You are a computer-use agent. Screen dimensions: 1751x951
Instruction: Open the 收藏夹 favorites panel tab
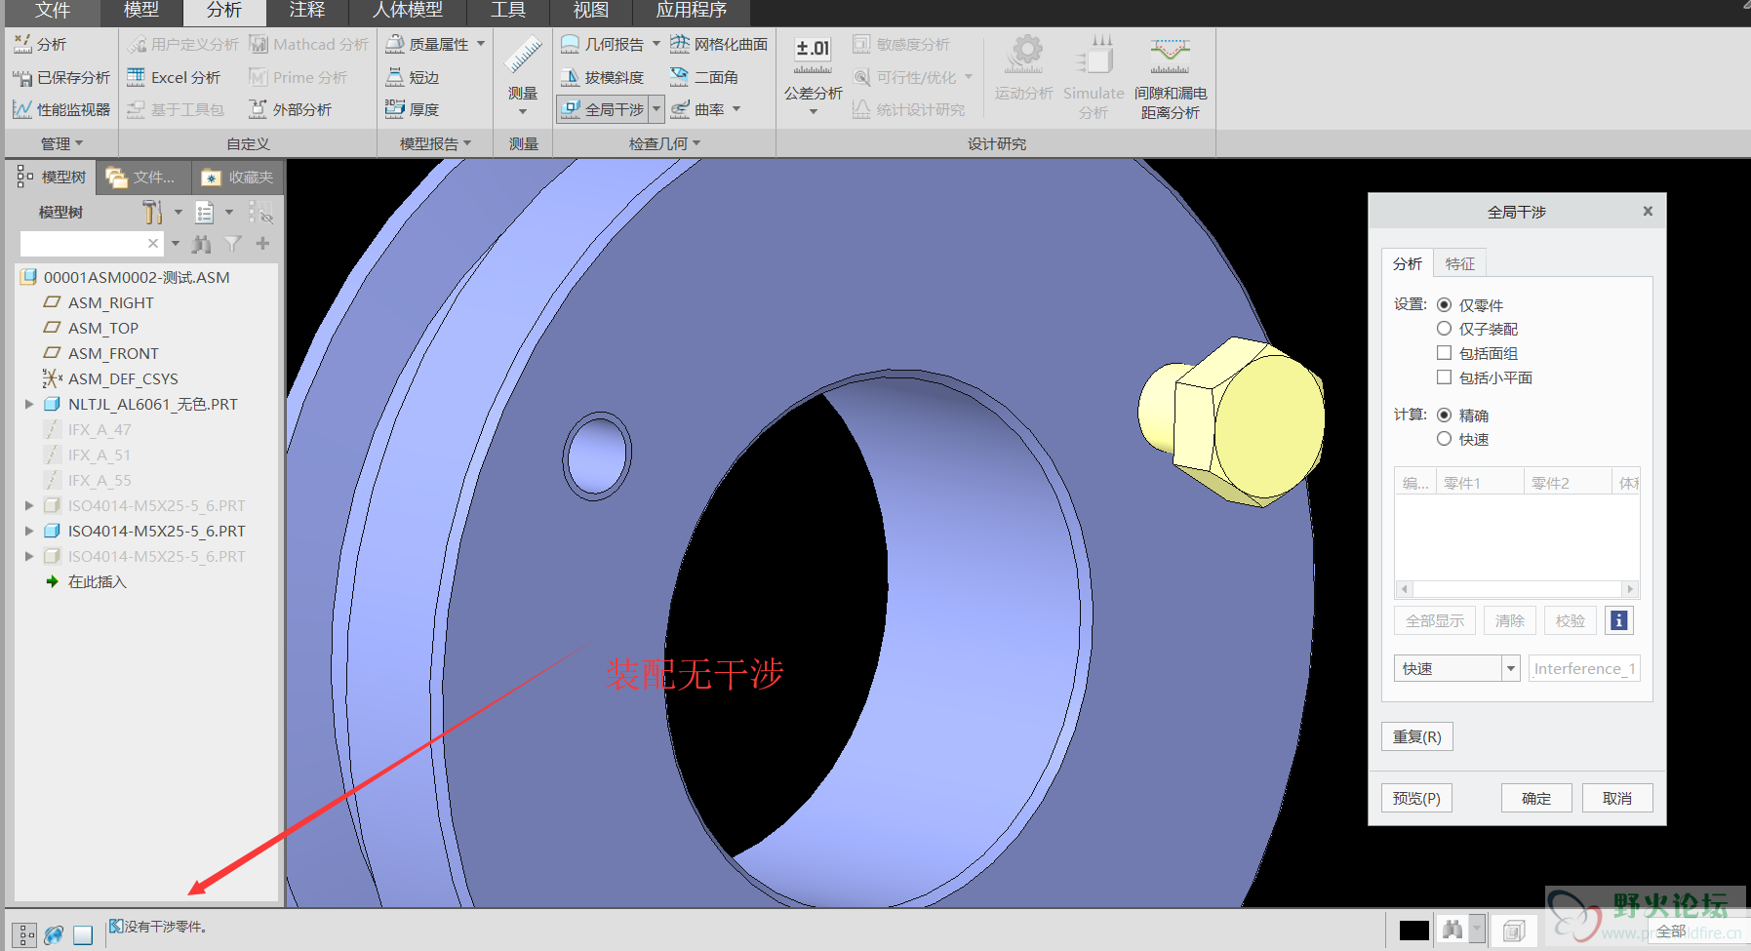point(237,178)
